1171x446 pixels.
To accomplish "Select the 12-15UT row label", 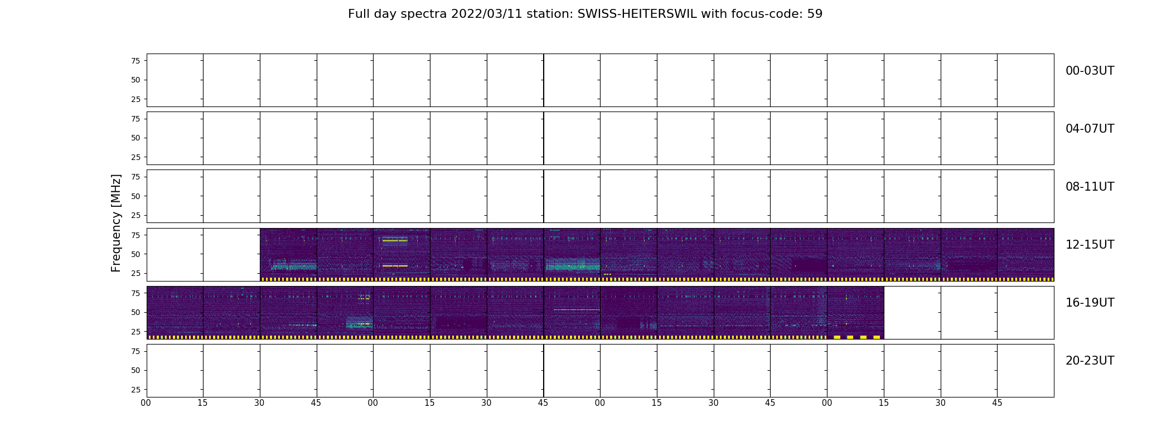I will (1090, 245).
